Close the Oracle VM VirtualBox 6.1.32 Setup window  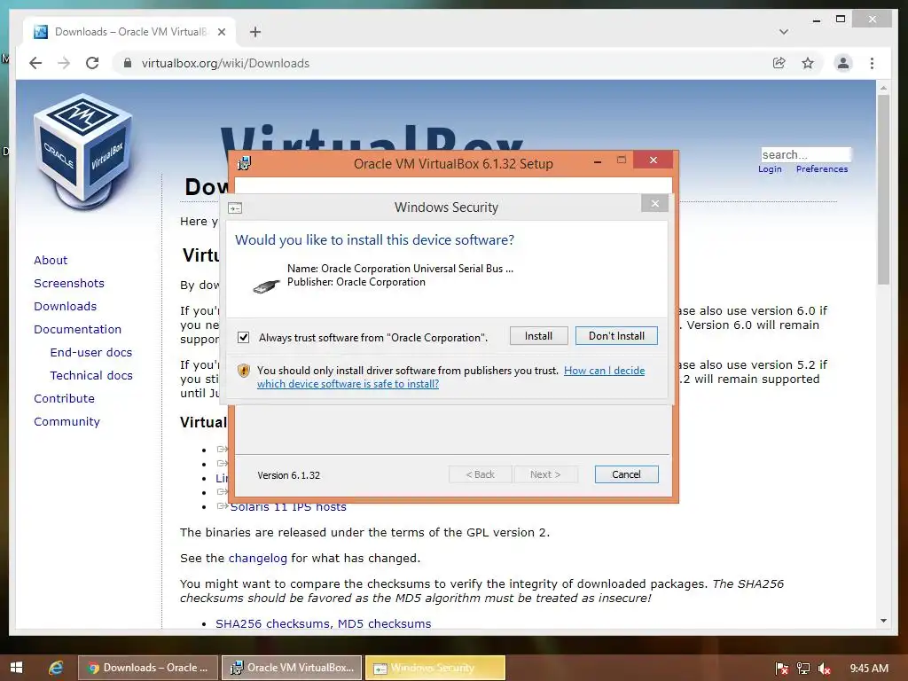[654, 160]
